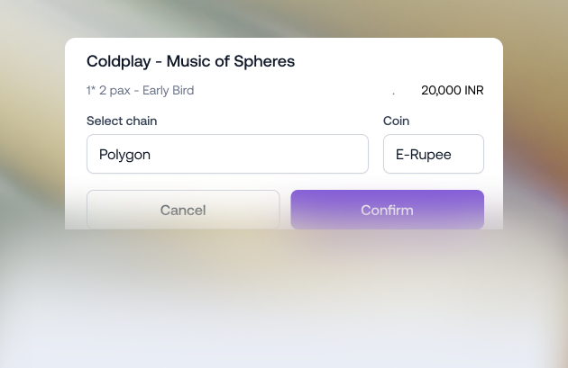Click the Coin field label
The width and height of the screenshot is (568, 368).
click(x=397, y=121)
